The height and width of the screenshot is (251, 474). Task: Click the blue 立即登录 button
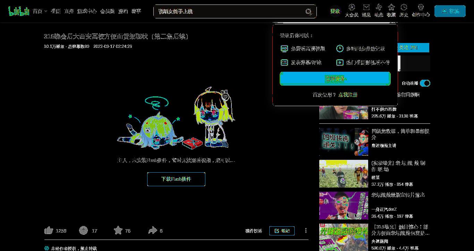click(335, 79)
